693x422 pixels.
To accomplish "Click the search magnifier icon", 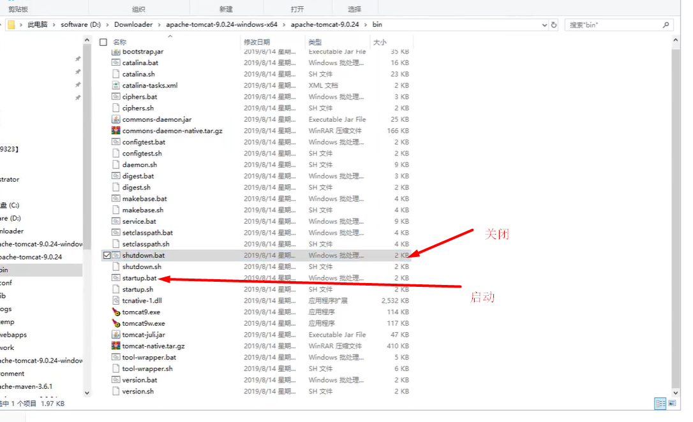I will [x=666, y=25].
